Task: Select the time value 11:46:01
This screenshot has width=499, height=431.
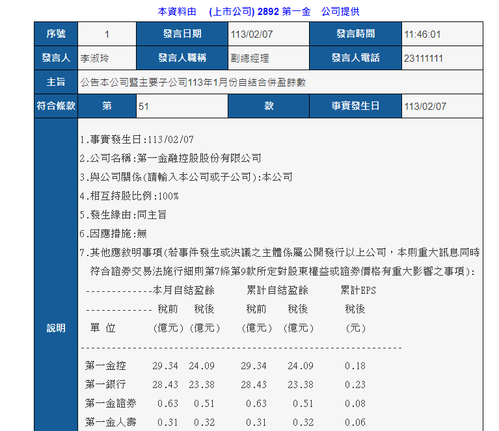Action: click(422, 34)
